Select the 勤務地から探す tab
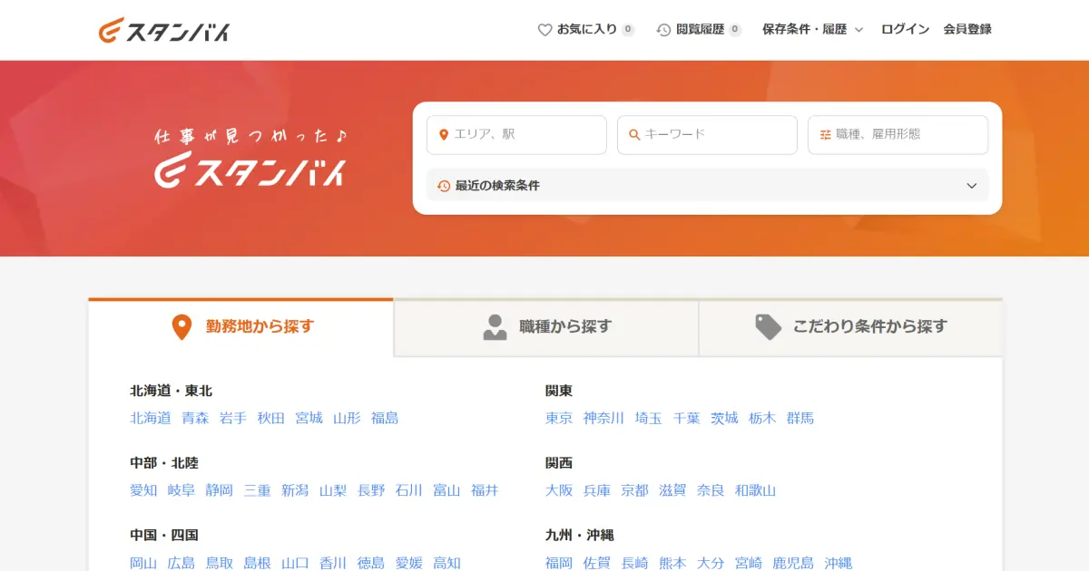Image resolution: width=1089 pixels, height=571 pixels. (241, 327)
